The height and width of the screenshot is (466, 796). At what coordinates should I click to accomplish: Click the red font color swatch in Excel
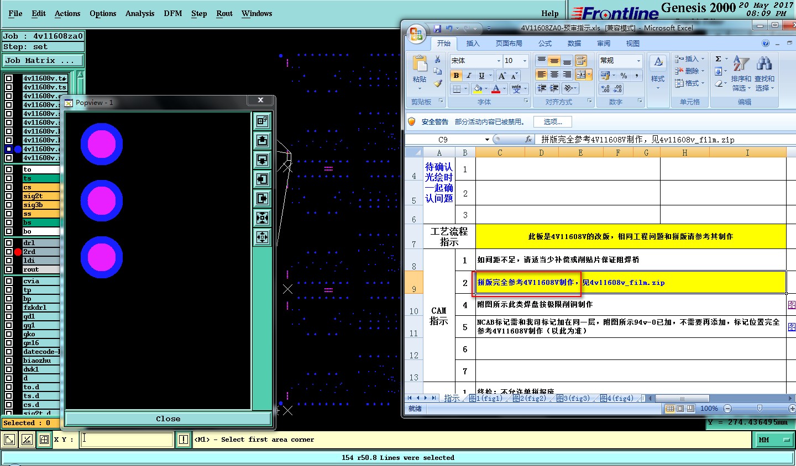point(496,89)
